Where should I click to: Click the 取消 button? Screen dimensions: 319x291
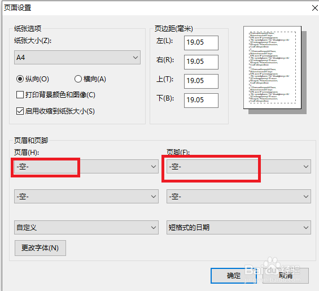click(x=286, y=276)
